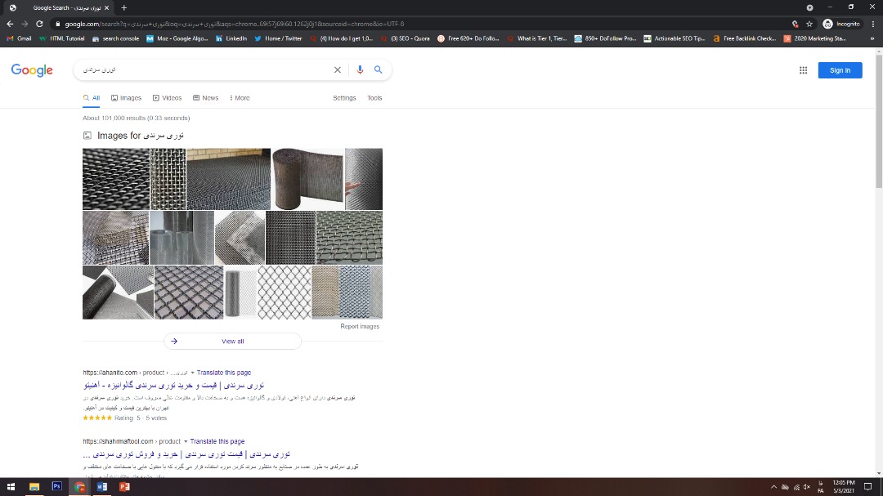Expand dropdown arrow beside ahanito.com URL
Image resolution: width=883 pixels, height=496 pixels.
(x=193, y=373)
